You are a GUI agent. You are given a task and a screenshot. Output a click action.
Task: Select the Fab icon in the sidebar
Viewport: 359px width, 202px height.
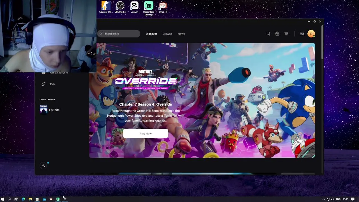(x=43, y=84)
